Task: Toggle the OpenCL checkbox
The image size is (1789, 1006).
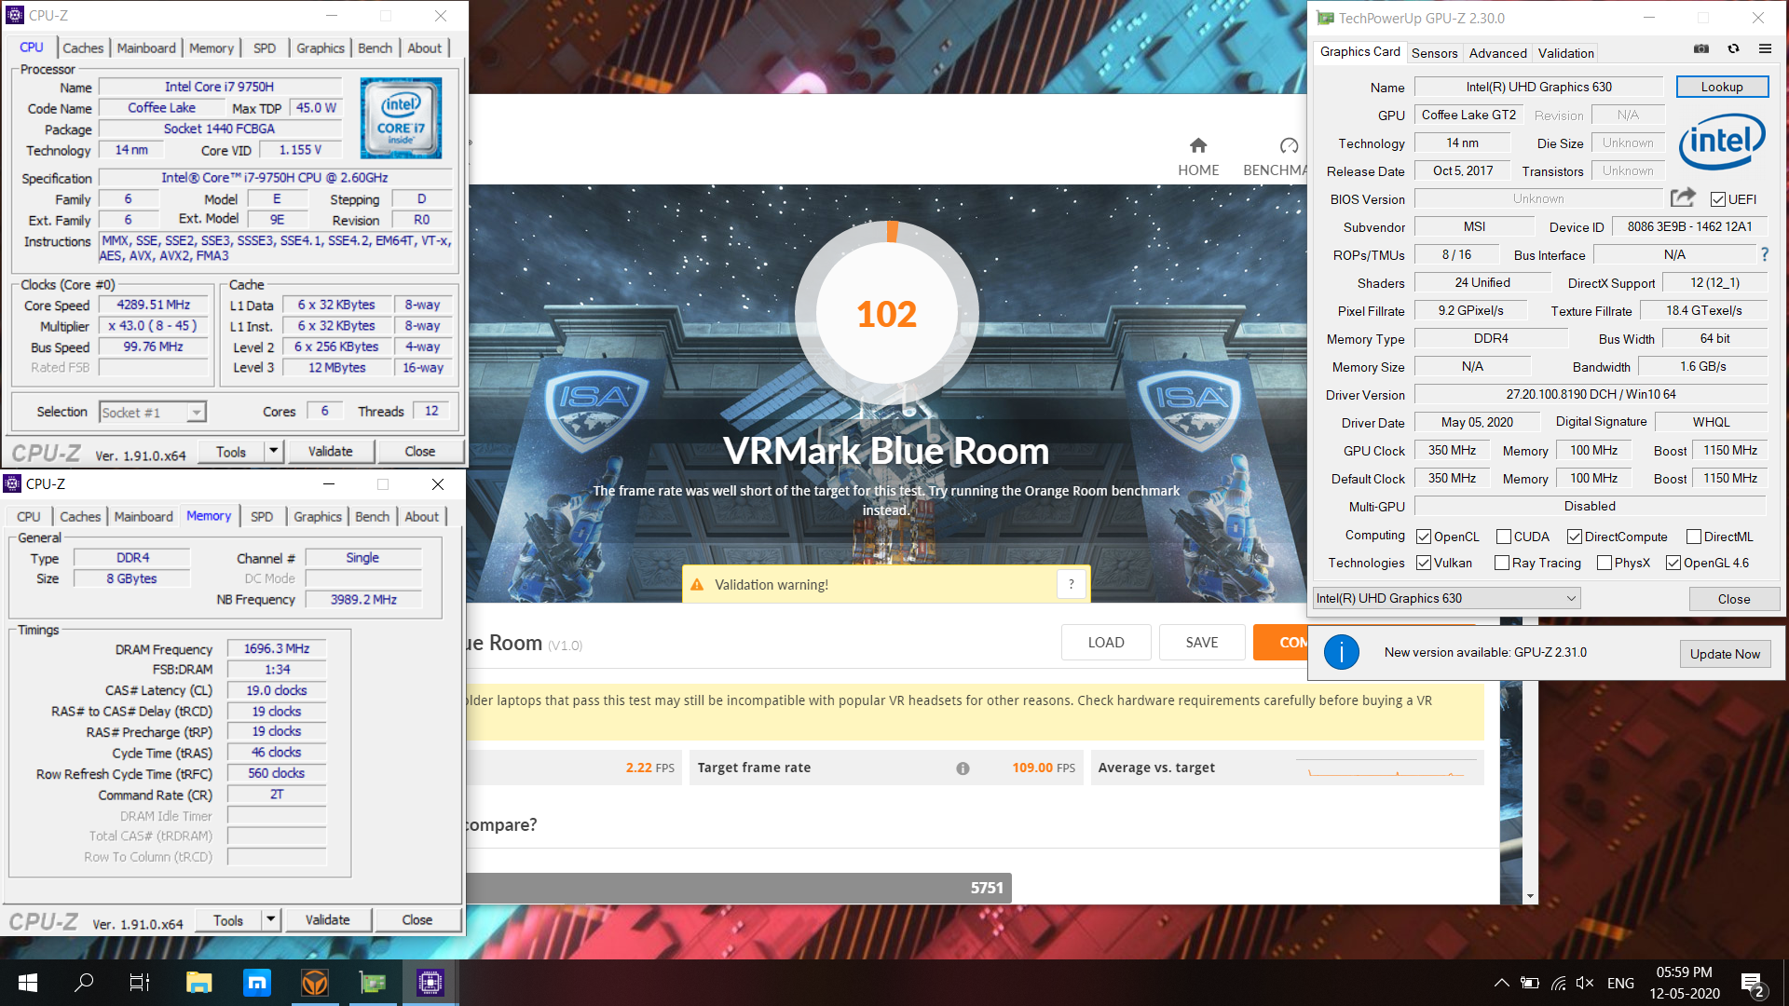Action: click(x=1424, y=537)
